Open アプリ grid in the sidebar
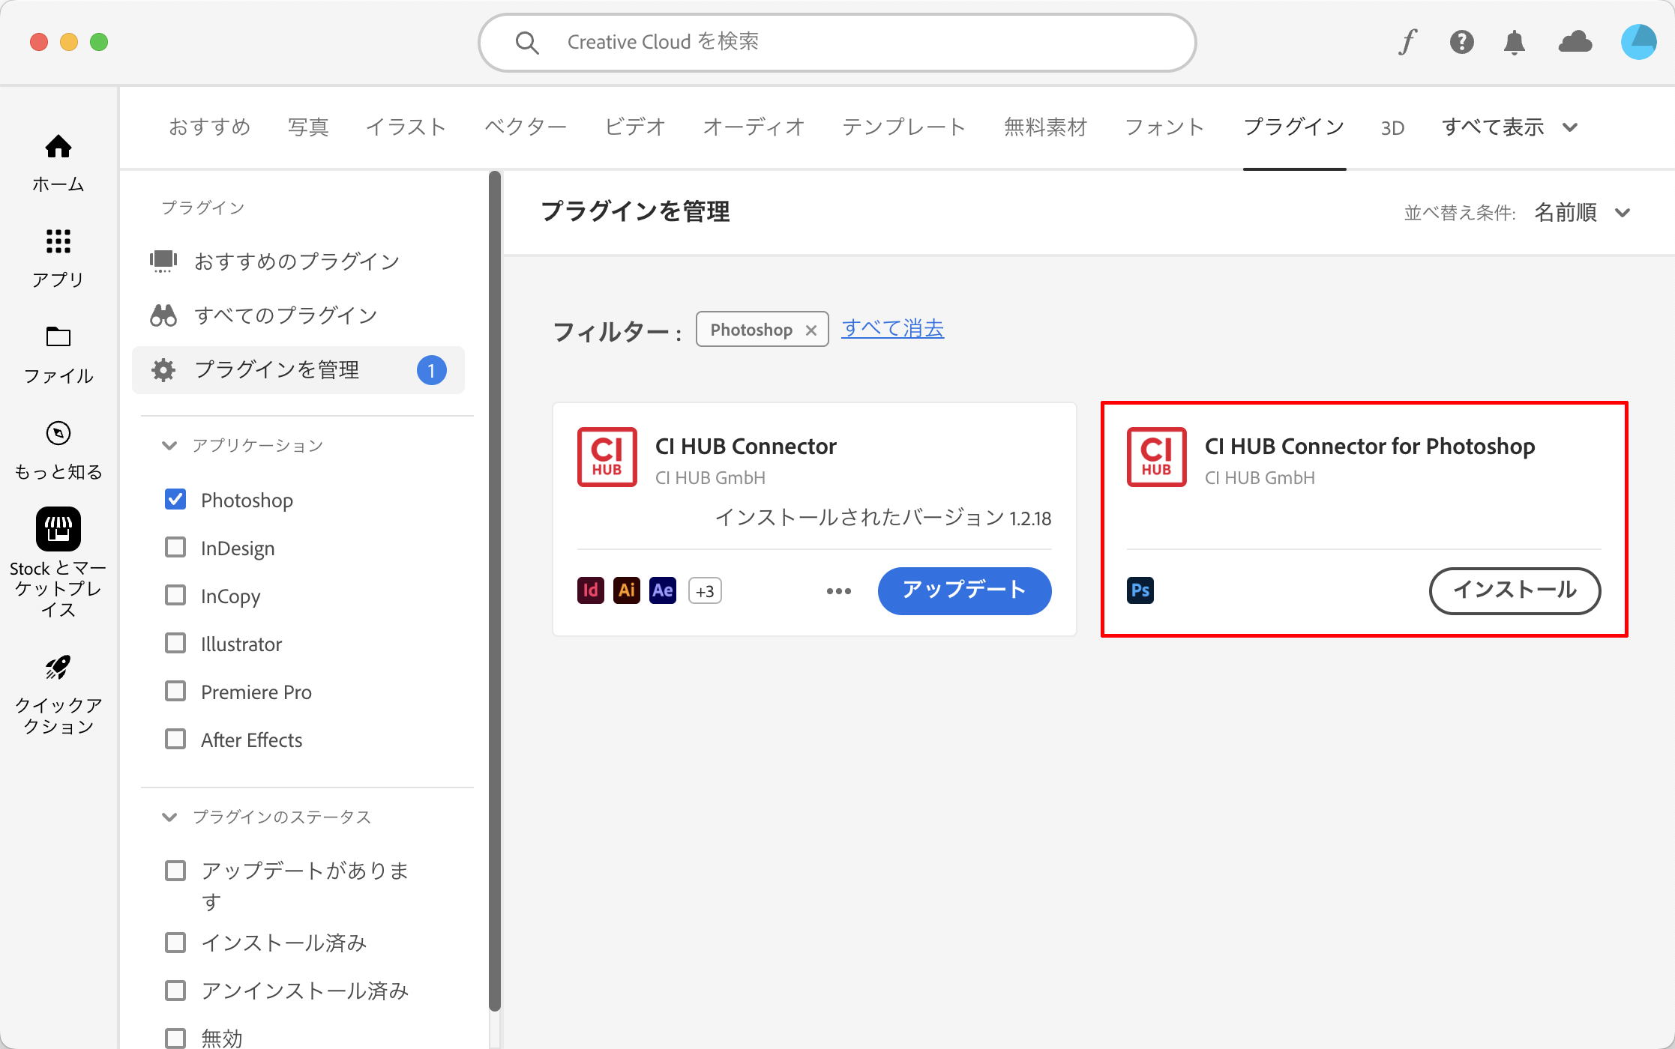The height and width of the screenshot is (1049, 1675). (58, 259)
